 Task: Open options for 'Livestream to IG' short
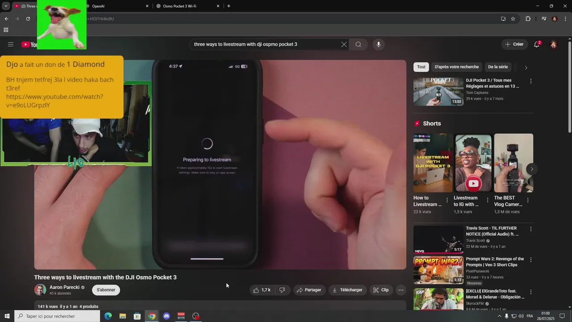click(x=488, y=200)
